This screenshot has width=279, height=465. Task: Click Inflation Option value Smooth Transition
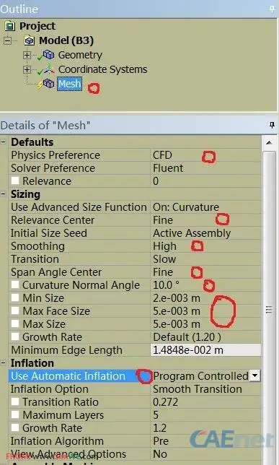[198, 389]
